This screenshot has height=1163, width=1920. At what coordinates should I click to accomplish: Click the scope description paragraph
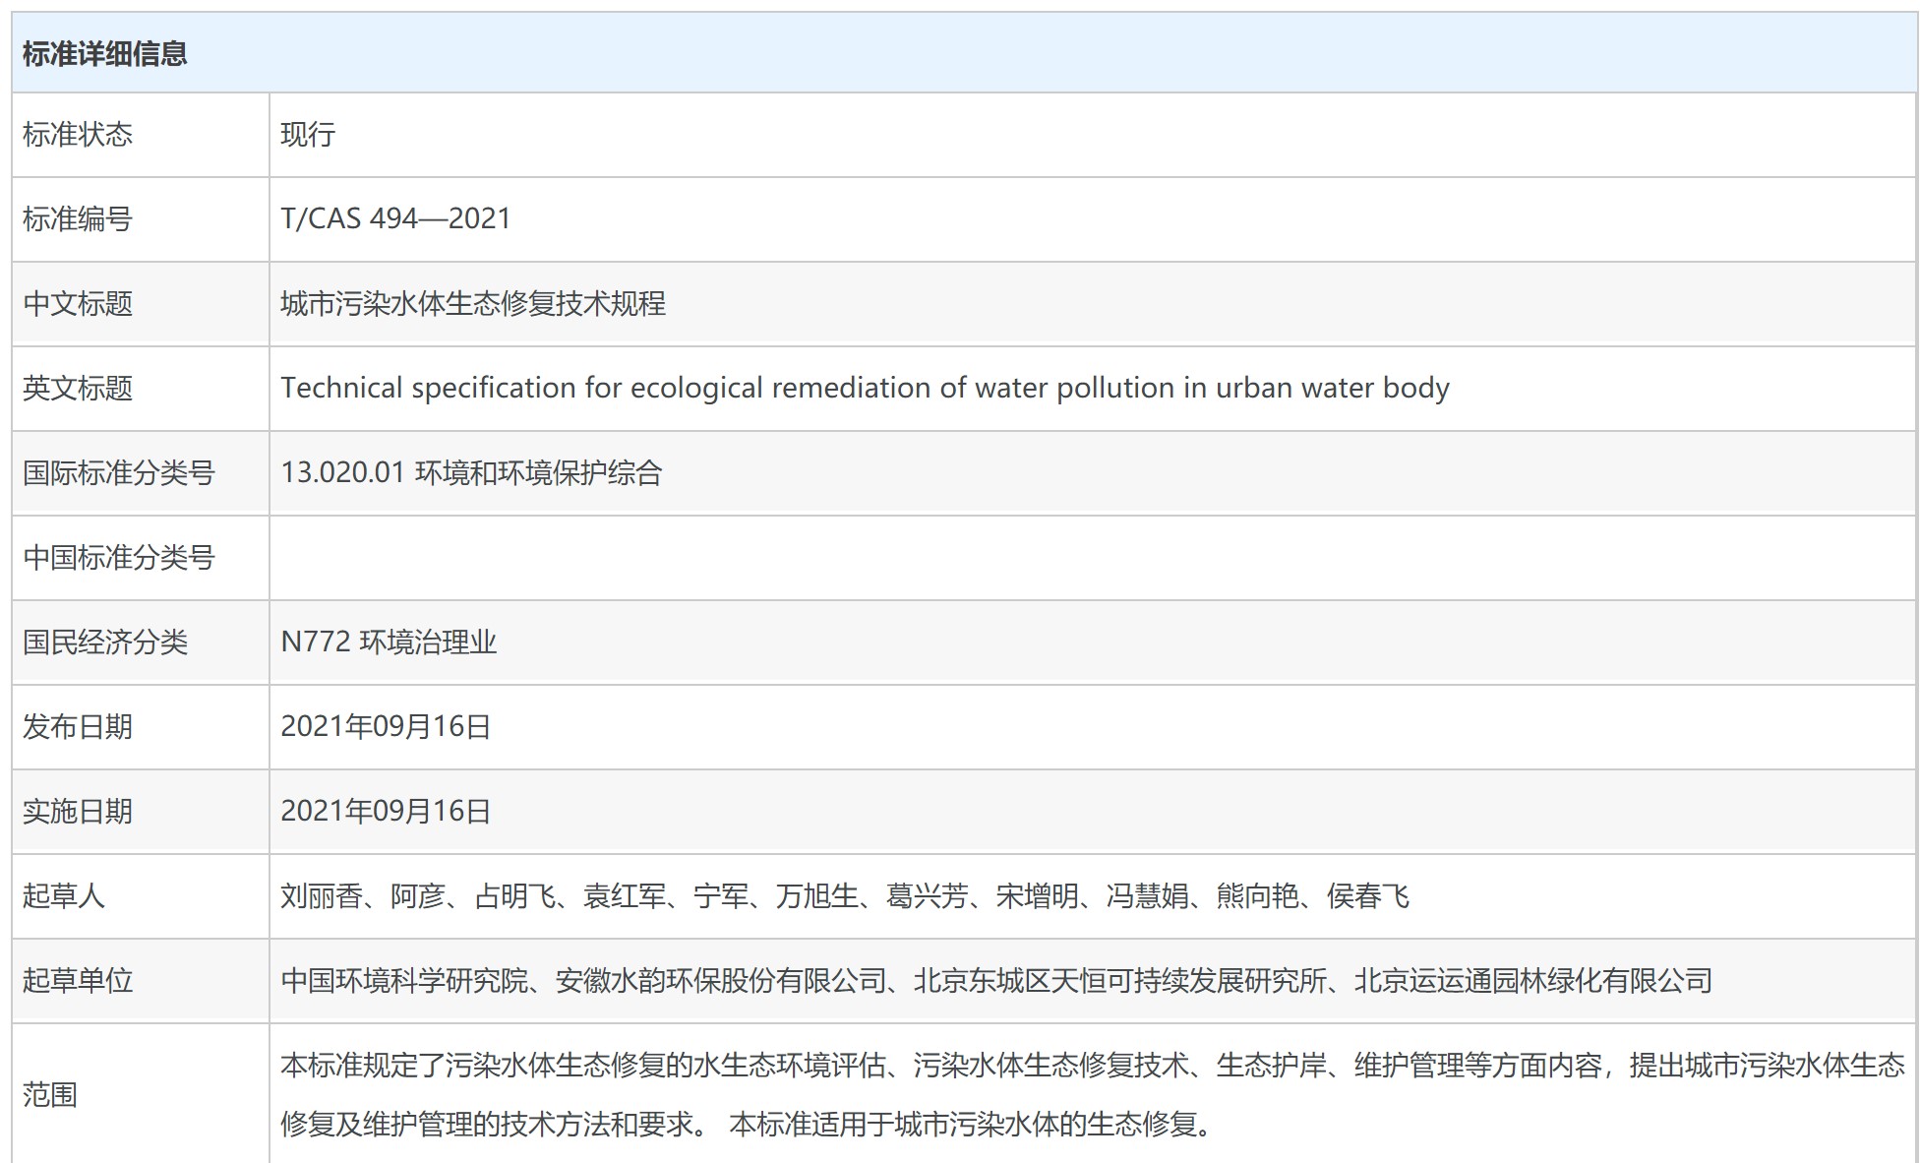click(1092, 1093)
